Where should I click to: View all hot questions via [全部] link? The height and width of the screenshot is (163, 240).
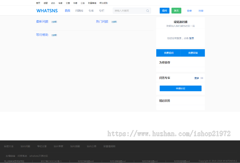(x=114, y=22)
